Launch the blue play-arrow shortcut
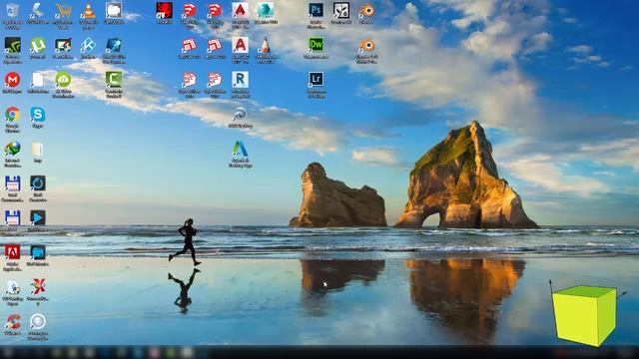 [38, 218]
